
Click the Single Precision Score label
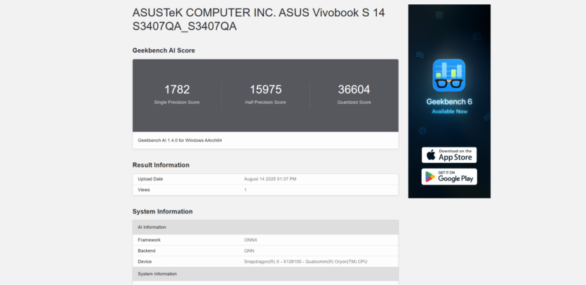[177, 102]
